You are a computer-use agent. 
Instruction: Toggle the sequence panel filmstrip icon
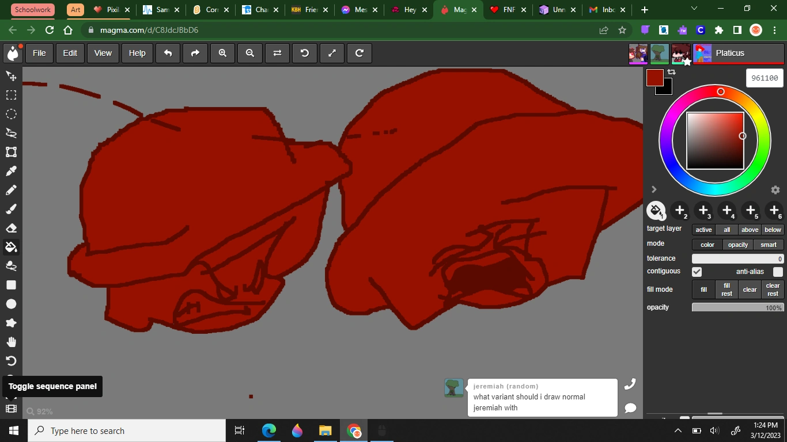point(11,409)
